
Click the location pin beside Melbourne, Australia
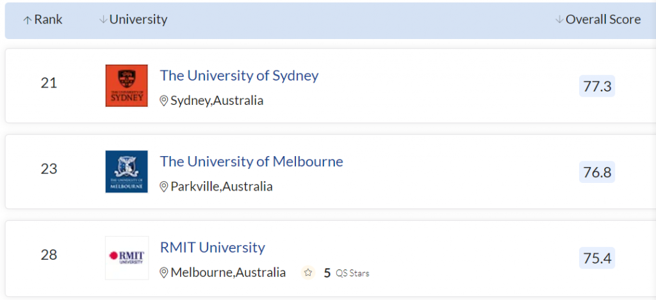click(x=164, y=273)
